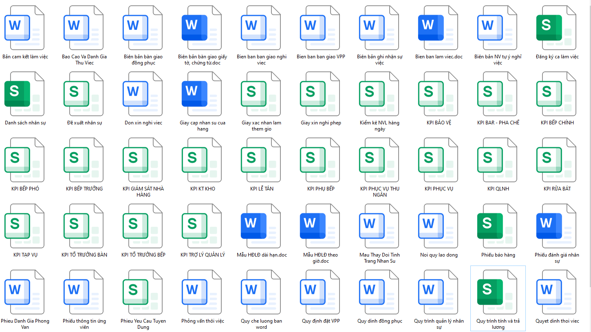Open KPI PHỤC VỤ THU NGÂN spreadsheet icon
The height and width of the screenshot is (332, 591).
tap(379, 160)
